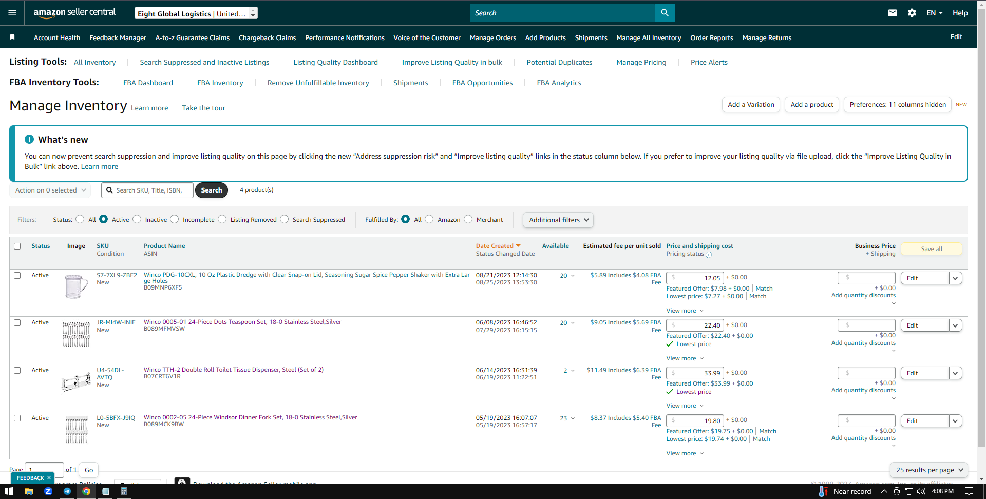This screenshot has width=986, height=499.
Task: Open File Explorer from taskbar
Action: coord(29,491)
